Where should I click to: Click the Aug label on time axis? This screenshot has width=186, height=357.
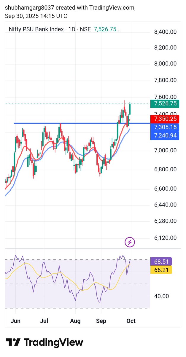click(x=75, y=321)
